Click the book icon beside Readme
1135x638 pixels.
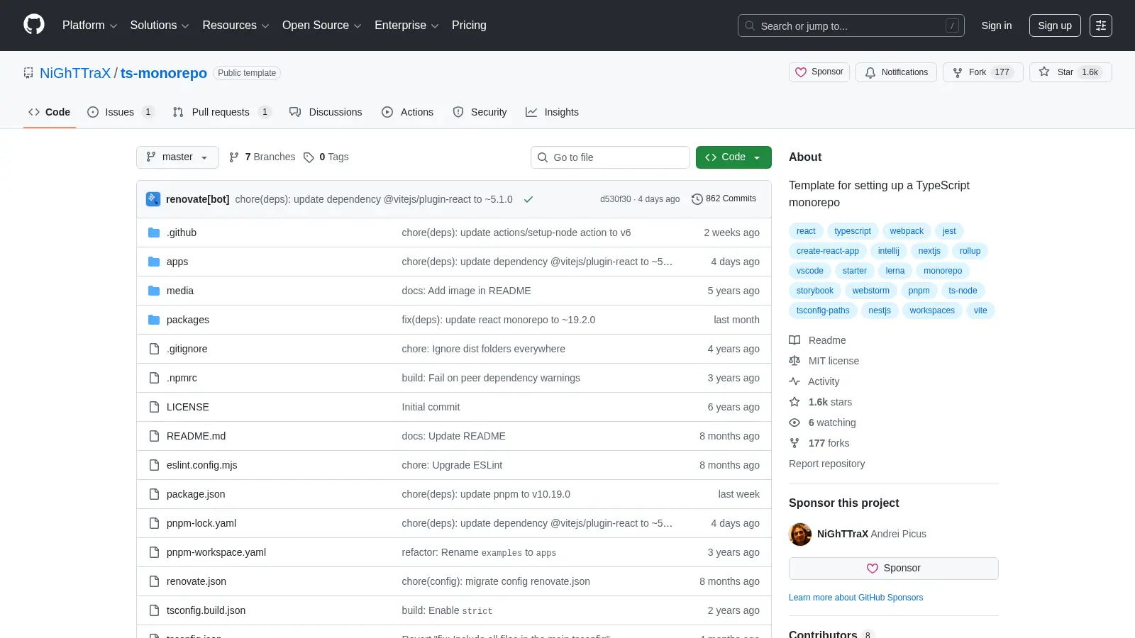(x=794, y=340)
